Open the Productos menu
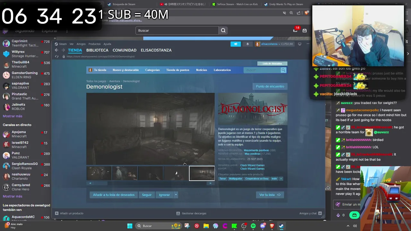This screenshot has width=411, height=231. [94, 44]
